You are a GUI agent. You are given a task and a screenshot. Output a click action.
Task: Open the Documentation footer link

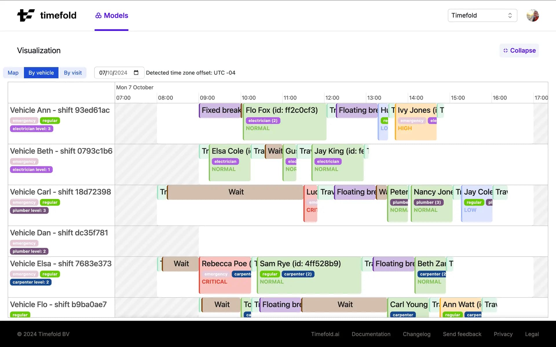coord(371,334)
